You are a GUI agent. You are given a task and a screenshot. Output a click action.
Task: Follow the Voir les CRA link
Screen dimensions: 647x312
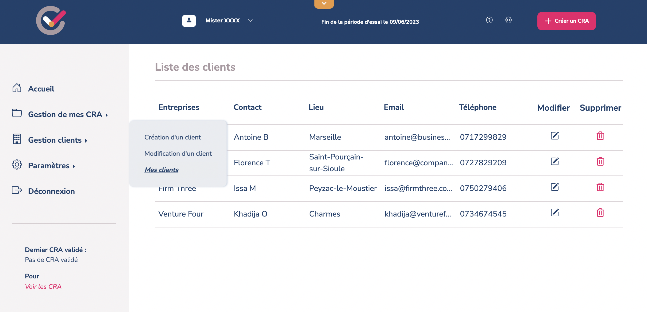[43, 287]
